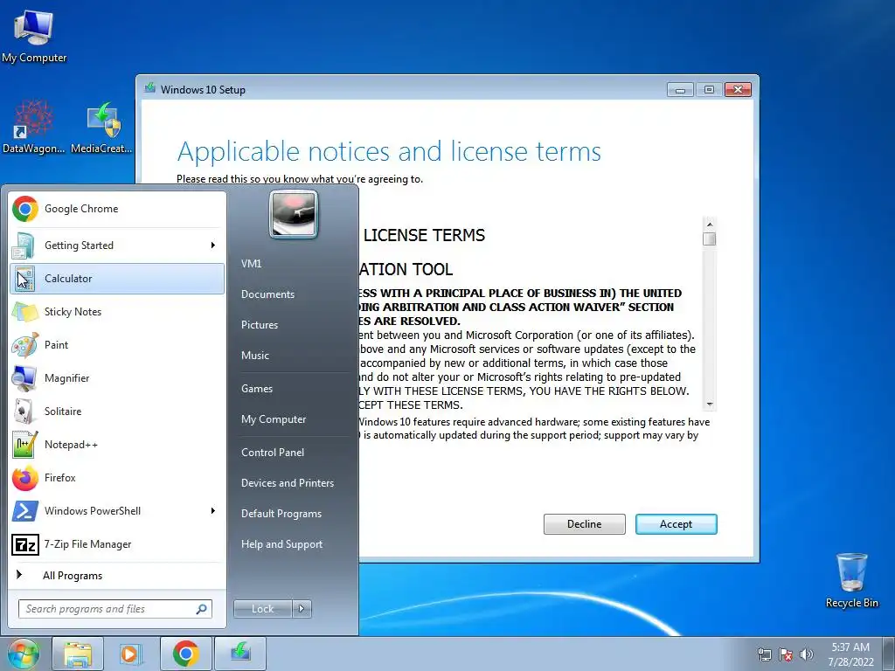Click Windows 10 Setup taskbar button
Screen dimensions: 895x671
coord(240,654)
